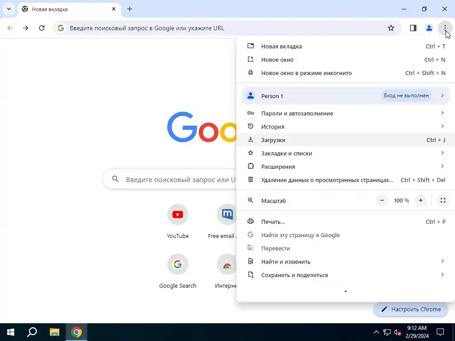Open the tab search dropdown arrow

[9, 9]
